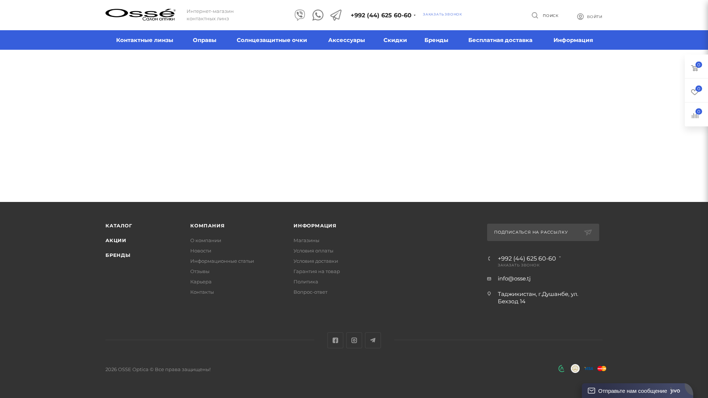Expand header phone number dropdown arrow
This screenshot has width=708, height=398.
(x=414, y=15)
